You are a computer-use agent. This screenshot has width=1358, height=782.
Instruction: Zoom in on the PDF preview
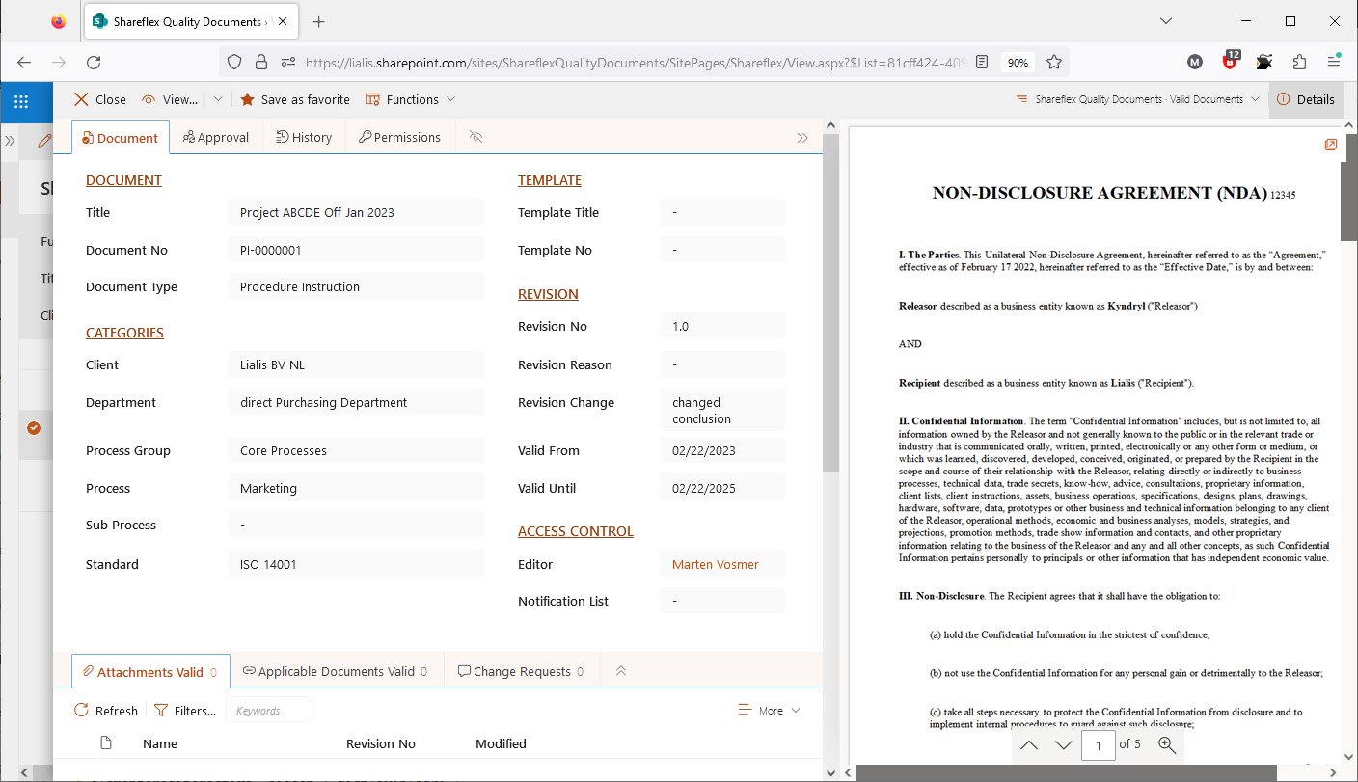pyautogui.click(x=1166, y=744)
